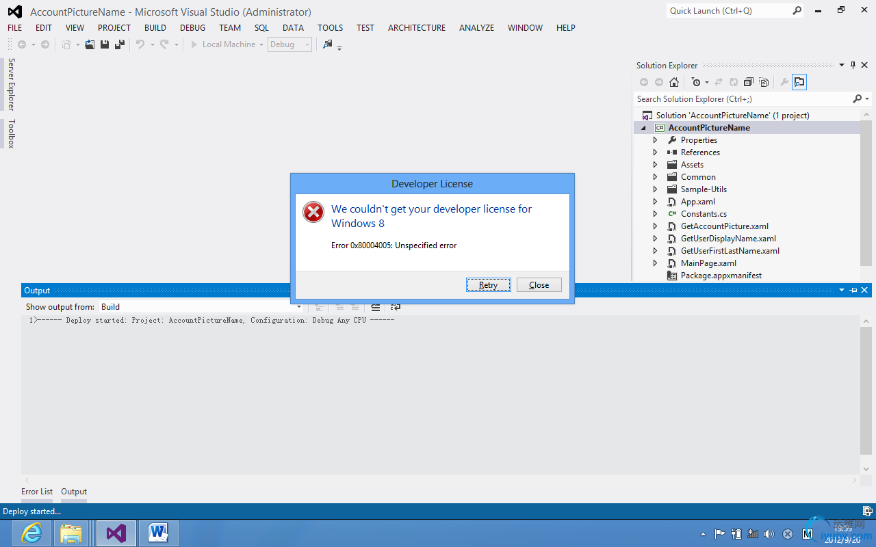Screen dimensions: 876x547
Task: Open the TOOLS menu
Action: coord(331,28)
